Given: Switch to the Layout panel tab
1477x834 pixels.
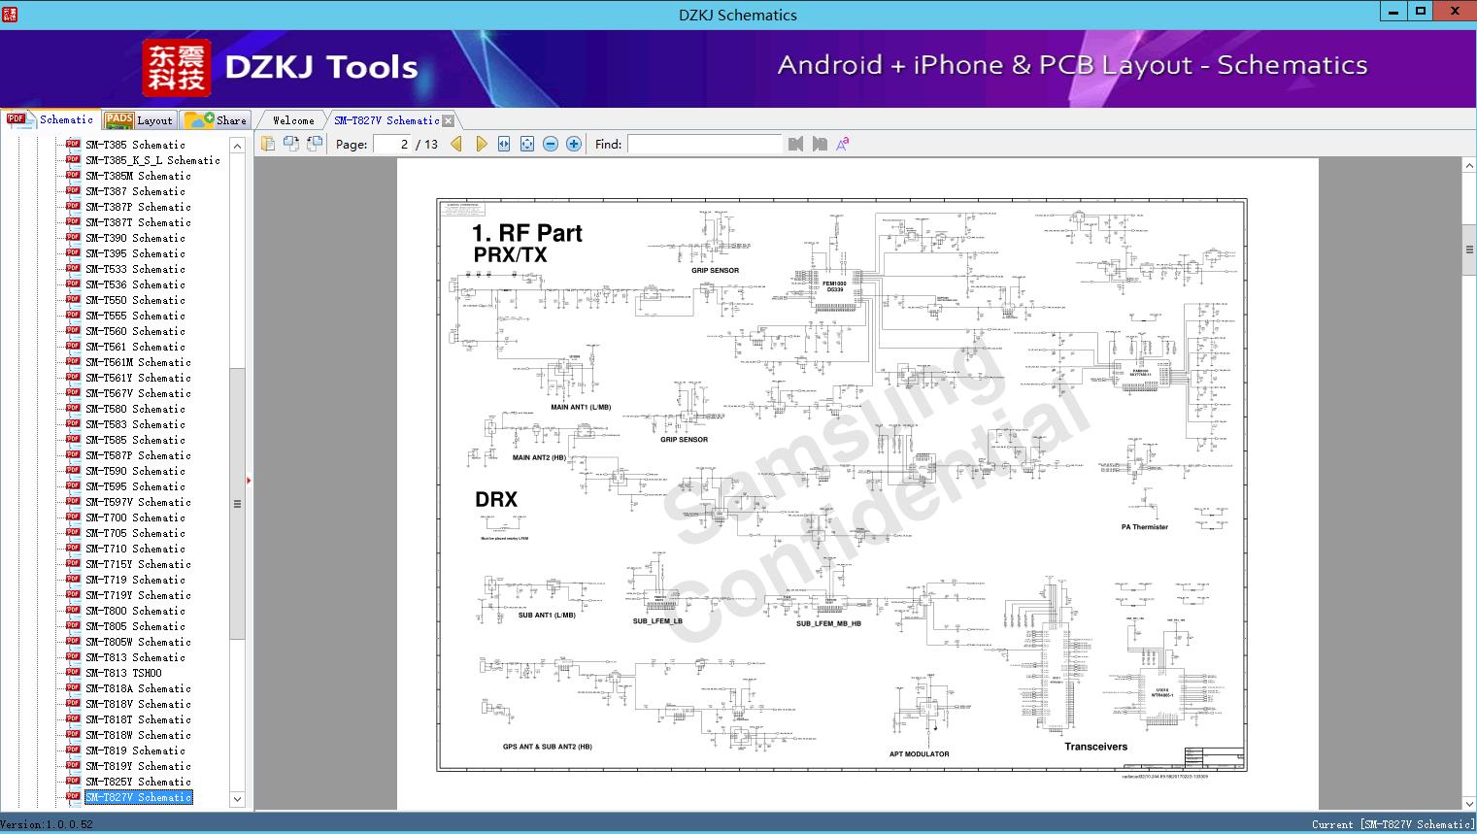Looking at the screenshot, I should coord(139,119).
